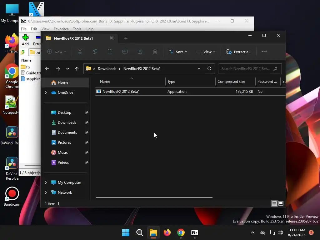Click the Add button in 7-Zip window
The image size is (320, 240).
point(25,40)
